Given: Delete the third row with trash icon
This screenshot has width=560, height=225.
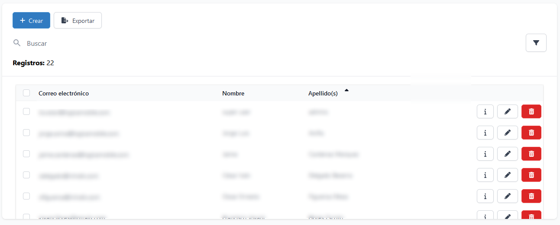Looking at the screenshot, I should (x=531, y=154).
